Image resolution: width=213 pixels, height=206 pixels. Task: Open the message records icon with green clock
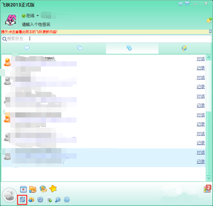click(49, 200)
